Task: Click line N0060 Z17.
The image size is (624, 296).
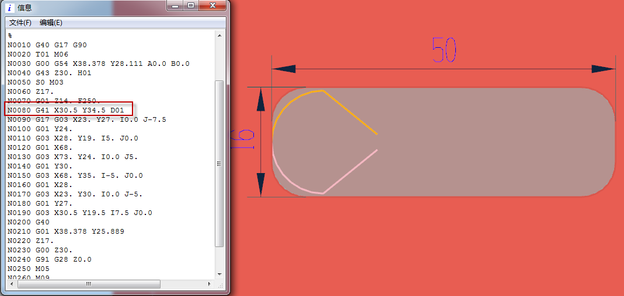Action: click(30, 91)
